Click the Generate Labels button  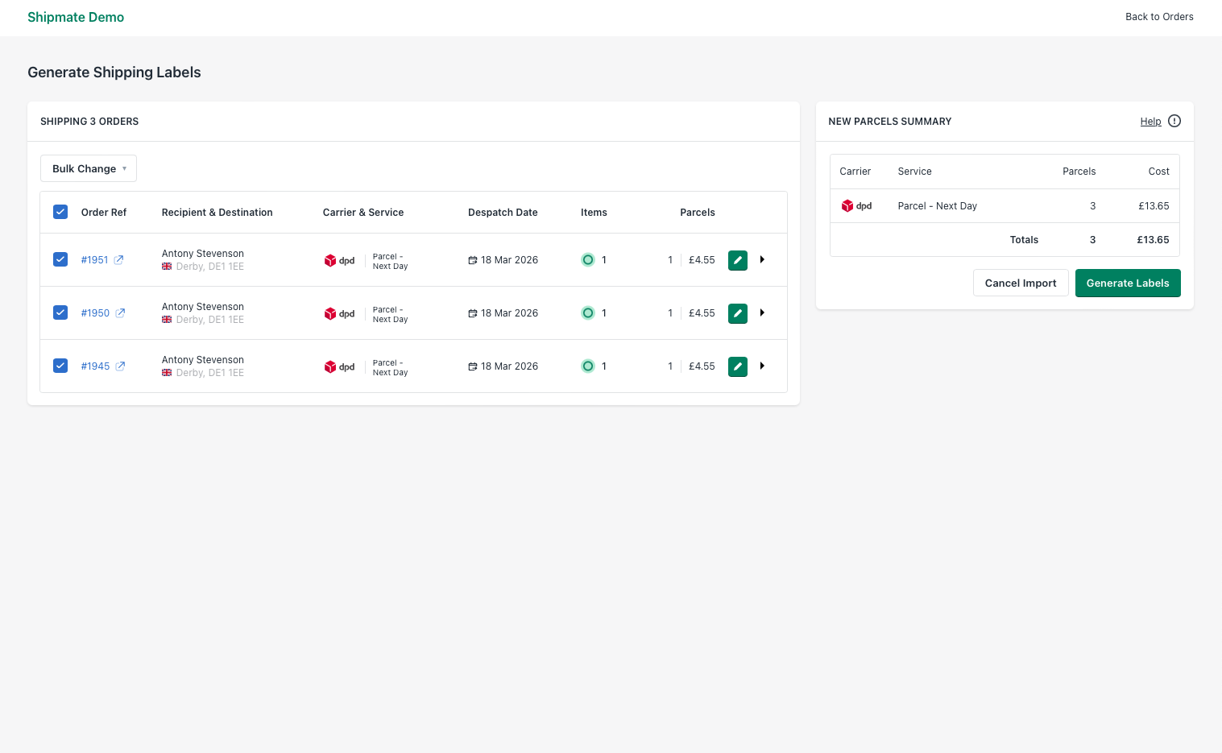tap(1128, 283)
